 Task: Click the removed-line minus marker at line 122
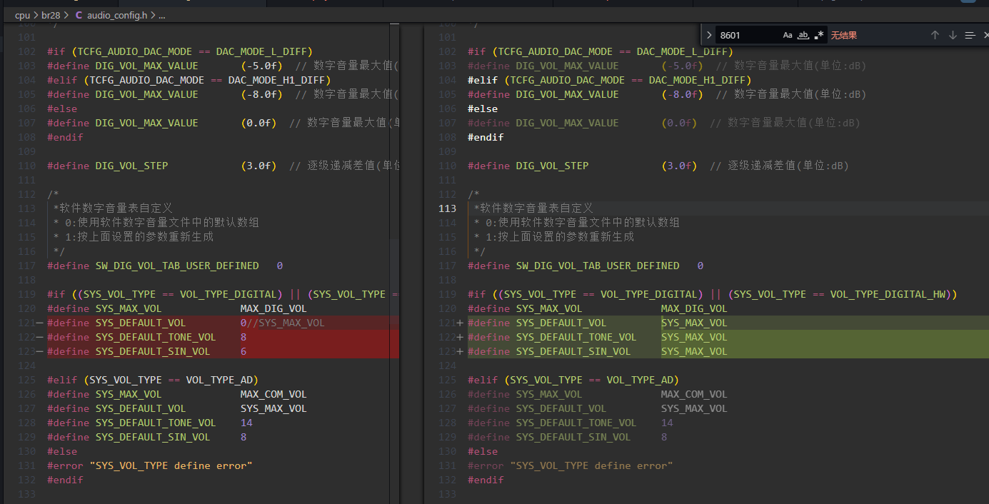coord(40,337)
